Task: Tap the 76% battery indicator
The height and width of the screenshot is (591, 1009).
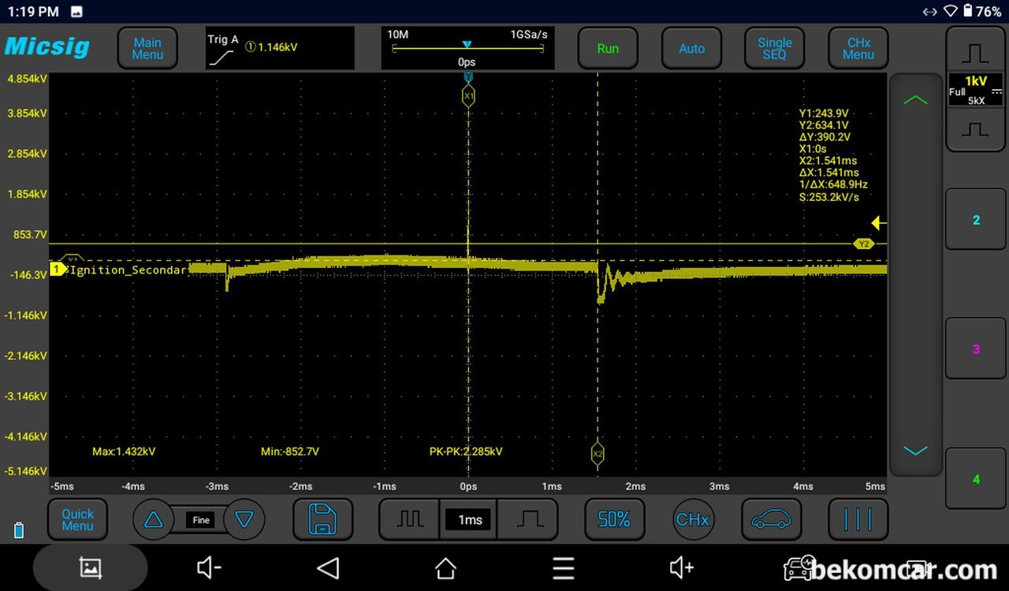Action: pos(983,11)
